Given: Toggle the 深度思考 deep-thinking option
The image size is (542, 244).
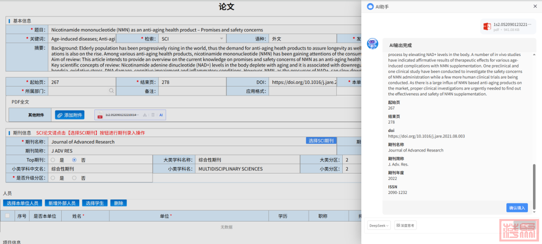Looking at the screenshot, I should [x=405, y=225].
